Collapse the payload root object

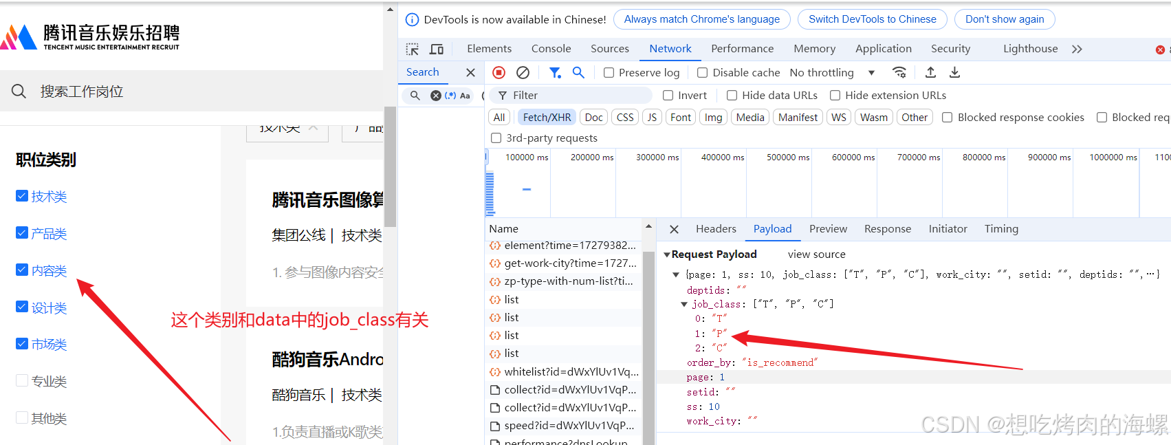click(x=676, y=274)
